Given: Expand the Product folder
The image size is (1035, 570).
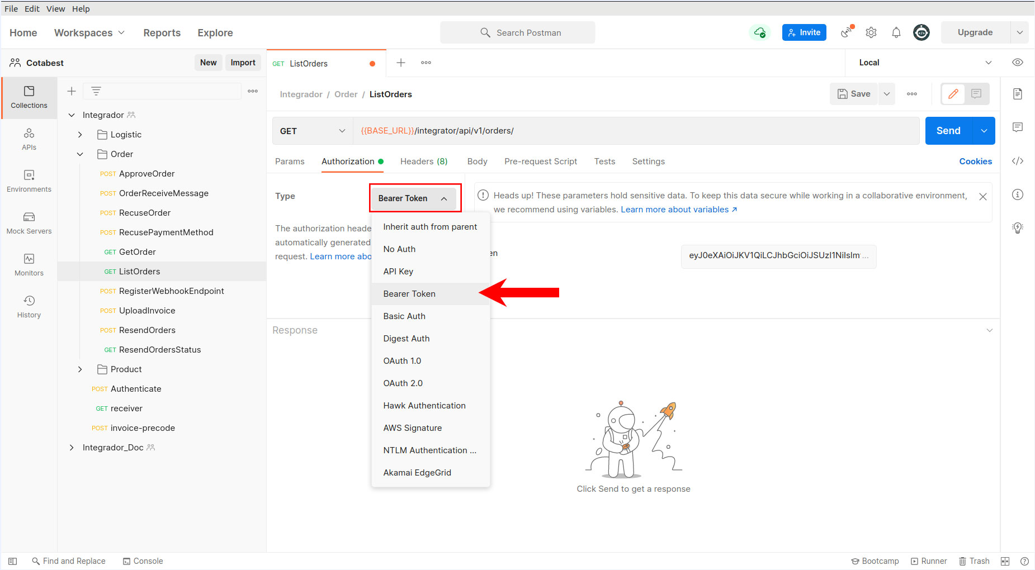Looking at the screenshot, I should click(80, 369).
